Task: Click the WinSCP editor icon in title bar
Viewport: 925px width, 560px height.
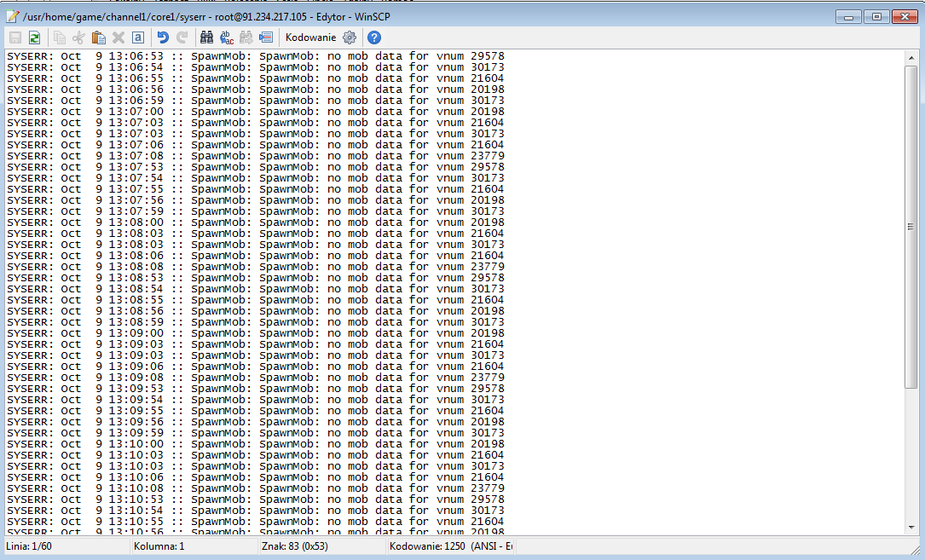Action: click(x=13, y=16)
